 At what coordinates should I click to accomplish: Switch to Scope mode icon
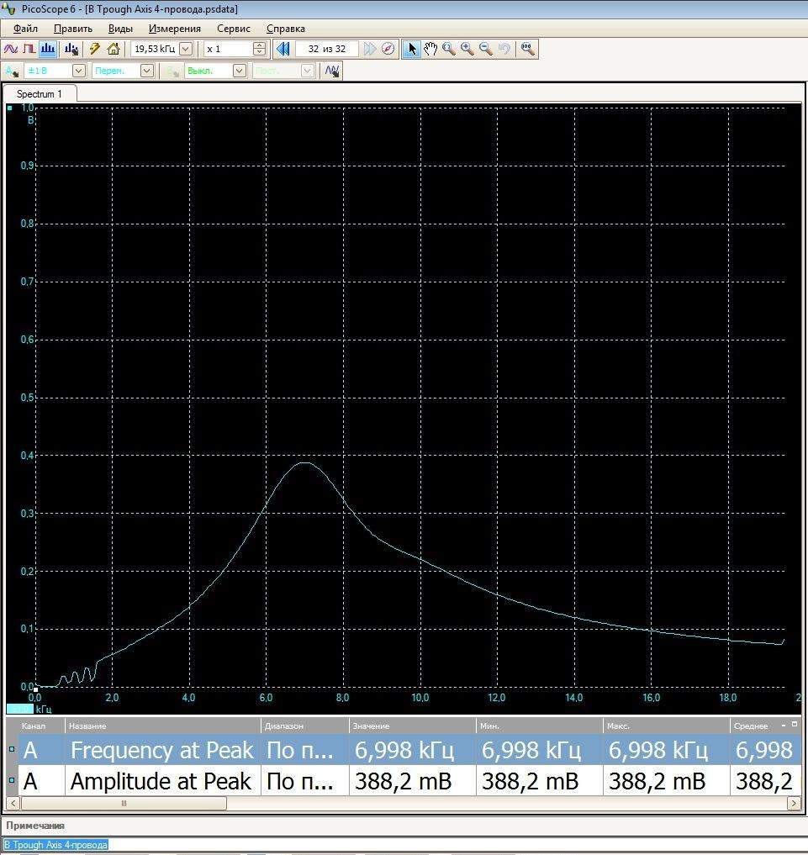click(x=11, y=49)
